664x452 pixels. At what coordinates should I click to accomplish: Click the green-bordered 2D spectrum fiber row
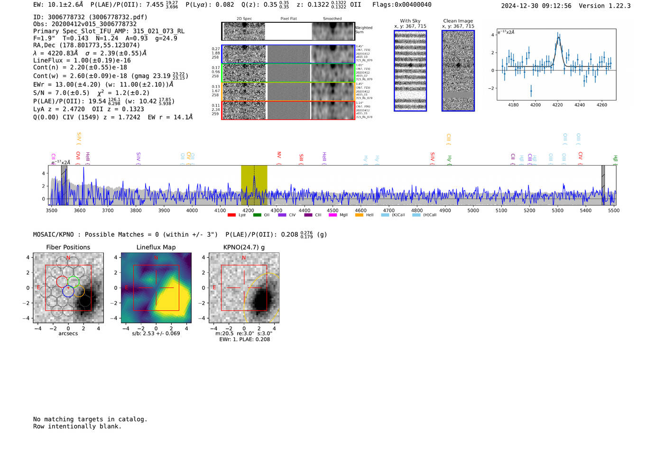point(288,73)
